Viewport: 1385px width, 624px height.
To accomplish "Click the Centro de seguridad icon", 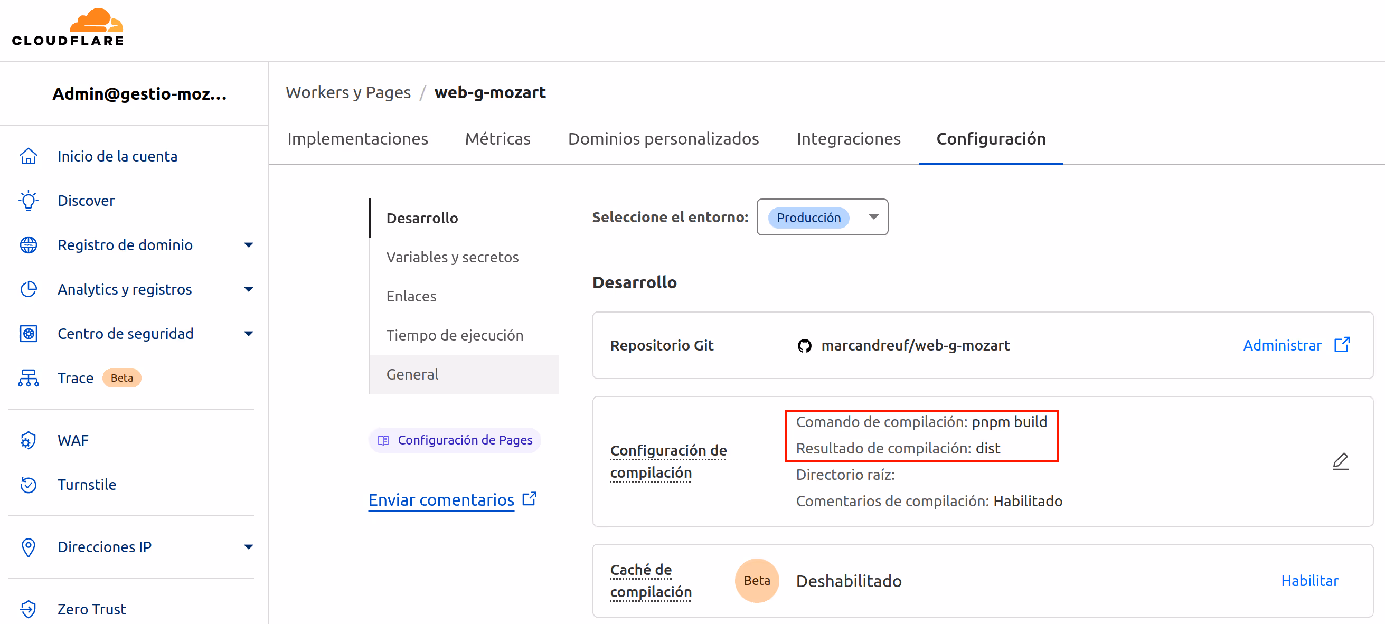I will coord(28,333).
